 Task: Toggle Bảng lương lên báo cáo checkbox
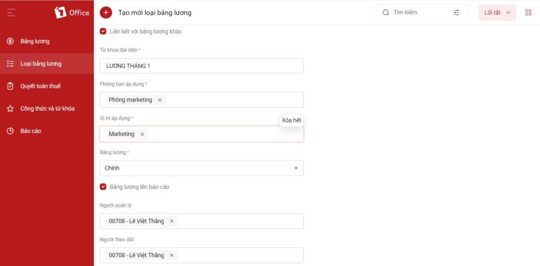pyautogui.click(x=103, y=187)
